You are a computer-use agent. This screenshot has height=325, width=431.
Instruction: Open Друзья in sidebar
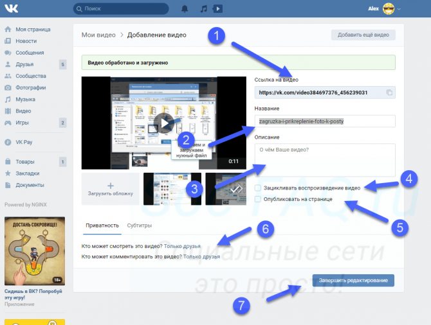point(24,64)
